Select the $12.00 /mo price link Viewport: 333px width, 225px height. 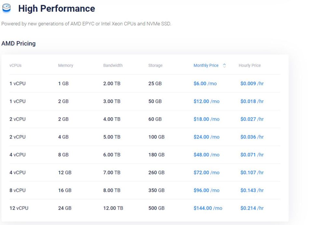tap(206, 101)
